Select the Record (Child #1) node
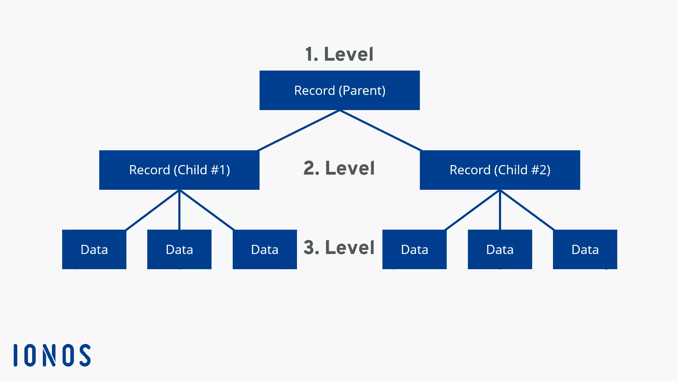678x381 pixels. pyautogui.click(x=179, y=170)
